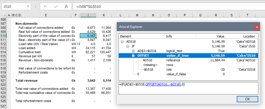The height and width of the screenshot is (109, 265).
Task: Select the 0 value_if_false row
Action: click(x=188, y=74)
